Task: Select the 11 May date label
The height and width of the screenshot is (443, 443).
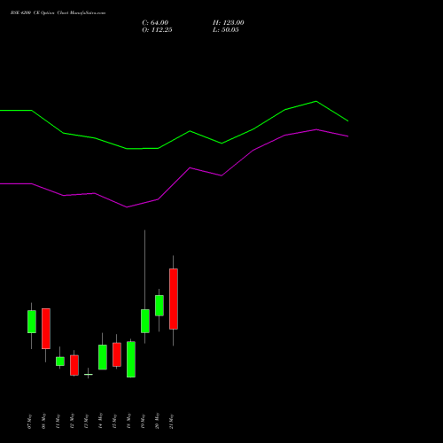Action: tap(58, 422)
